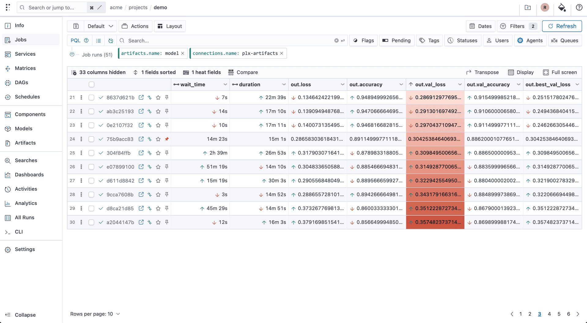The width and height of the screenshot is (587, 323).
Task: Type a query in the PQL search field
Action: tap(214, 40)
